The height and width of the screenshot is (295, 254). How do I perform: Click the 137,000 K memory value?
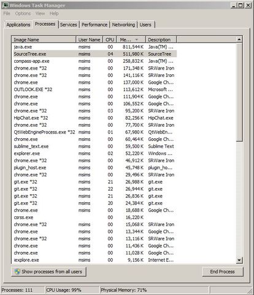[133, 82]
